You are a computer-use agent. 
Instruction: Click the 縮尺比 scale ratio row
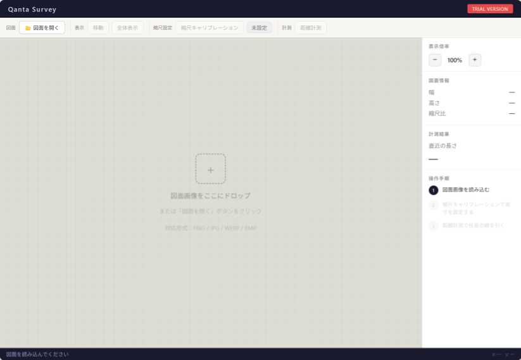(x=471, y=114)
